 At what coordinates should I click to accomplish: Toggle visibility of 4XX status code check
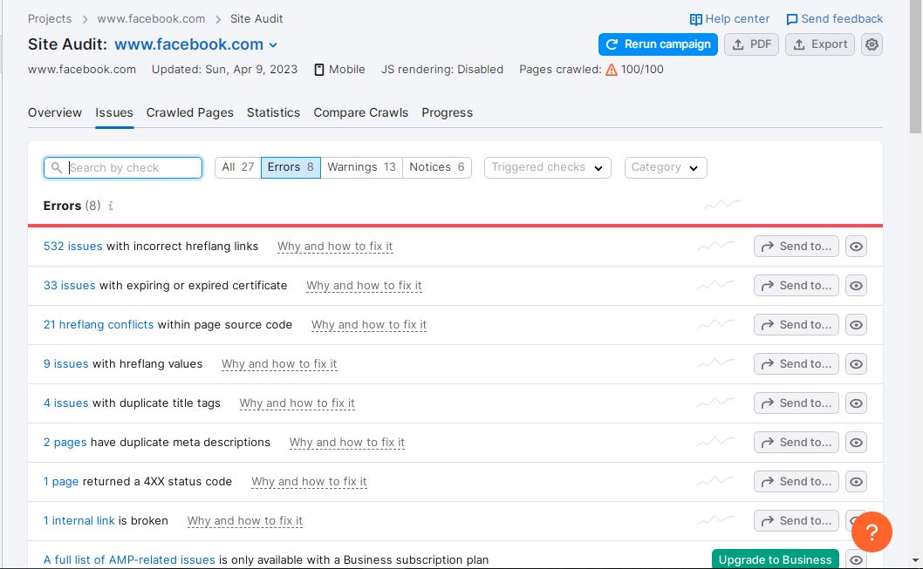(857, 482)
